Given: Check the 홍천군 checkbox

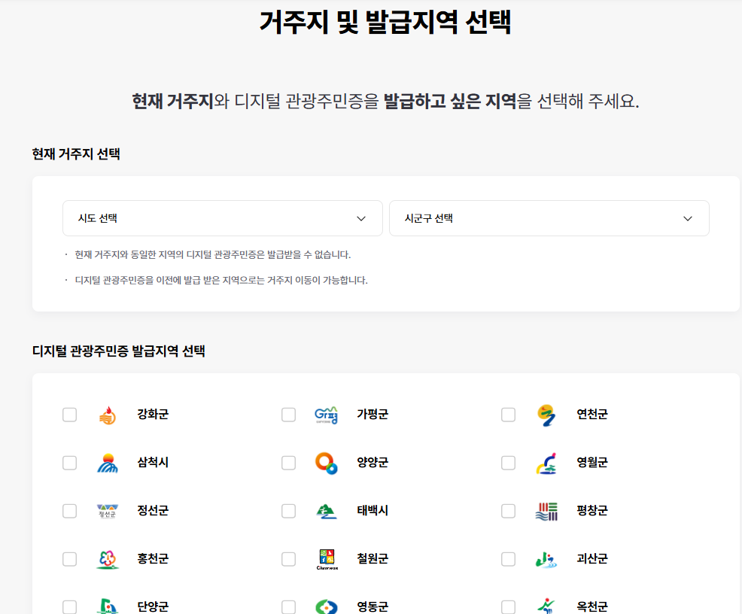Looking at the screenshot, I should (x=69, y=559).
